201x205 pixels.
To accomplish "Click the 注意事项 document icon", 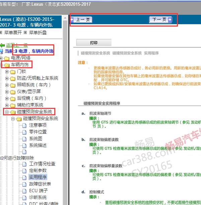I will [24, 125].
